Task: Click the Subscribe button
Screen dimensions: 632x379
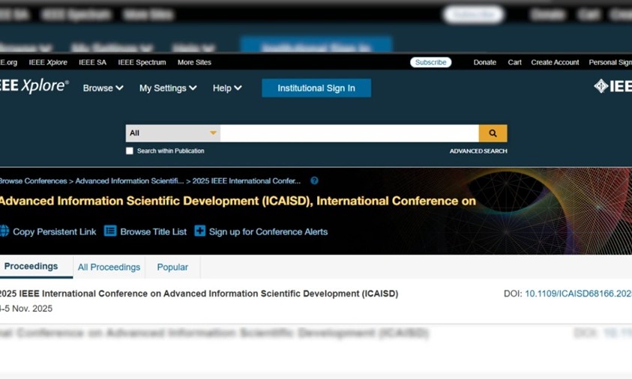Action: (430, 62)
